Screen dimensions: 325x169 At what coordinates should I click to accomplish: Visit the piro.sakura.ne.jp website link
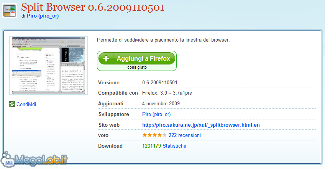click(201, 125)
